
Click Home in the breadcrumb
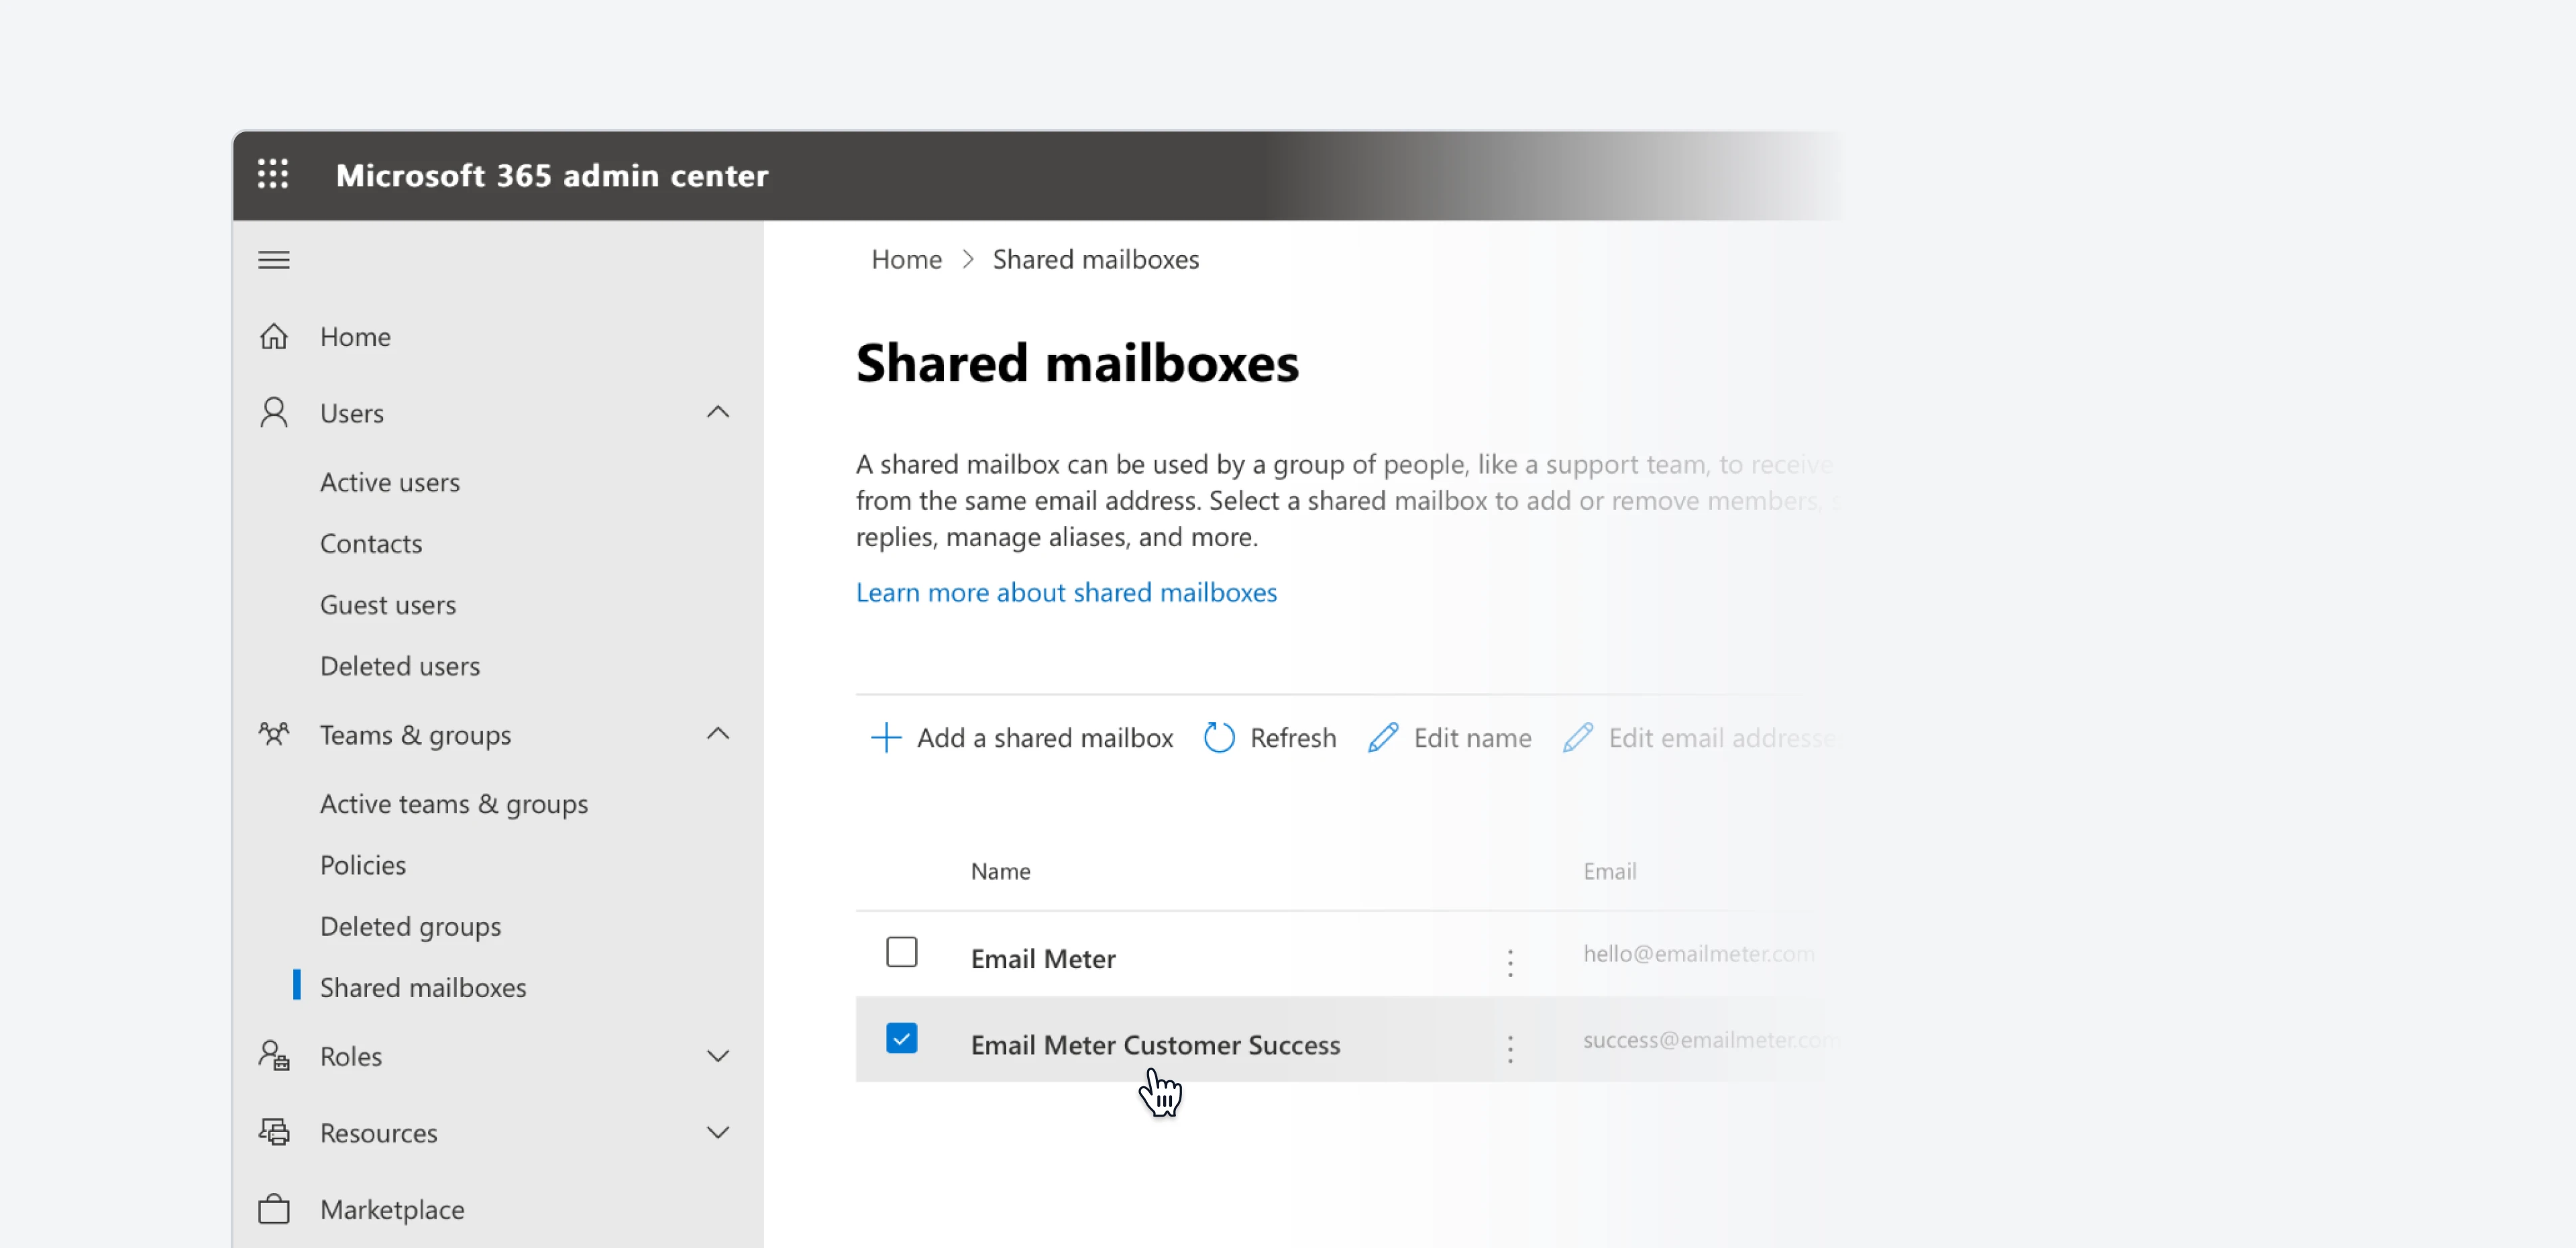(x=906, y=260)
